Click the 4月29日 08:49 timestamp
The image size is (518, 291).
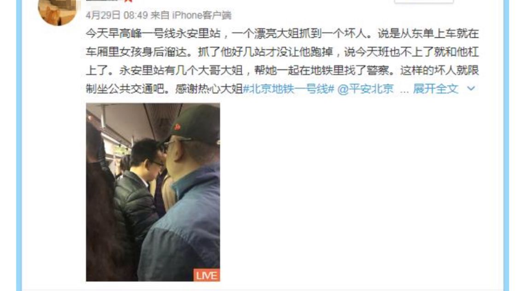tap(116, 15)
